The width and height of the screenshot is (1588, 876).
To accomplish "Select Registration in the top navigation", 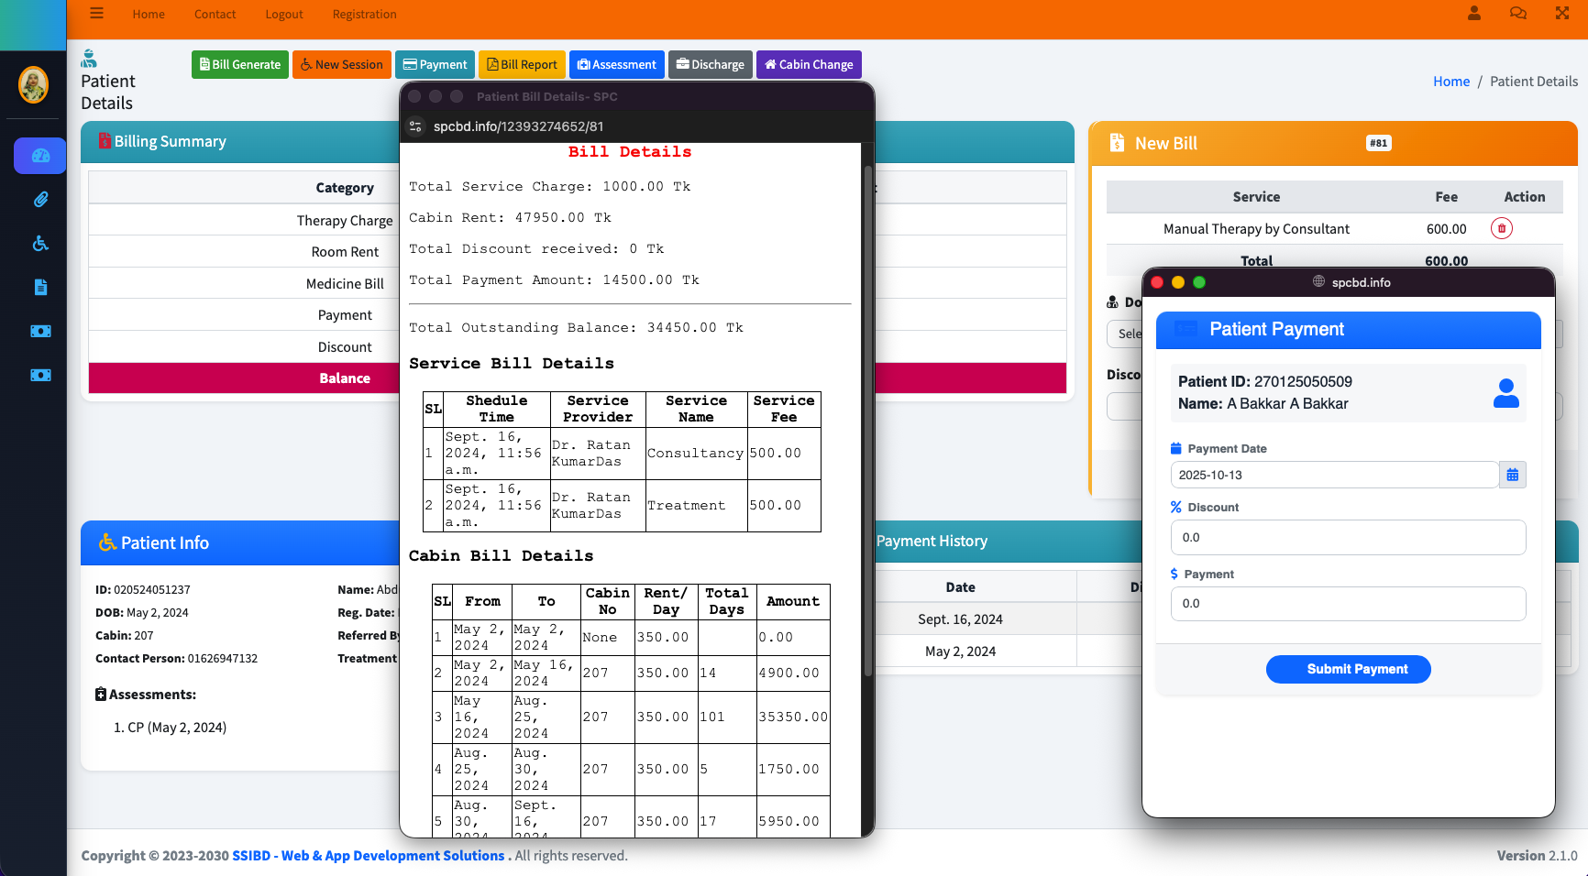I will 364,14.
